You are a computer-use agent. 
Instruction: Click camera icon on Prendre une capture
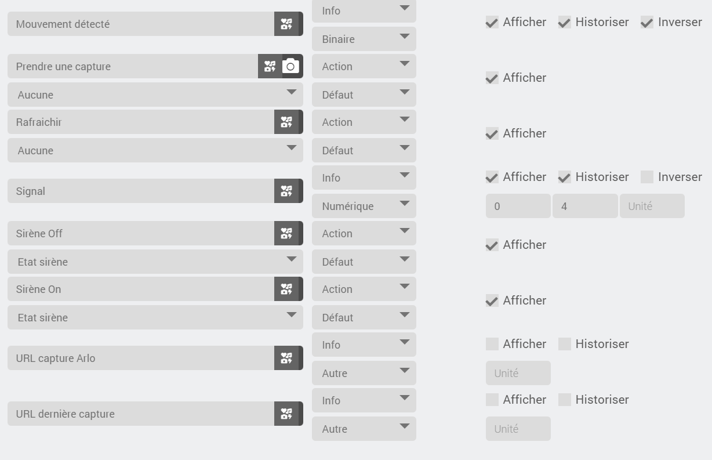pos(291,66)
